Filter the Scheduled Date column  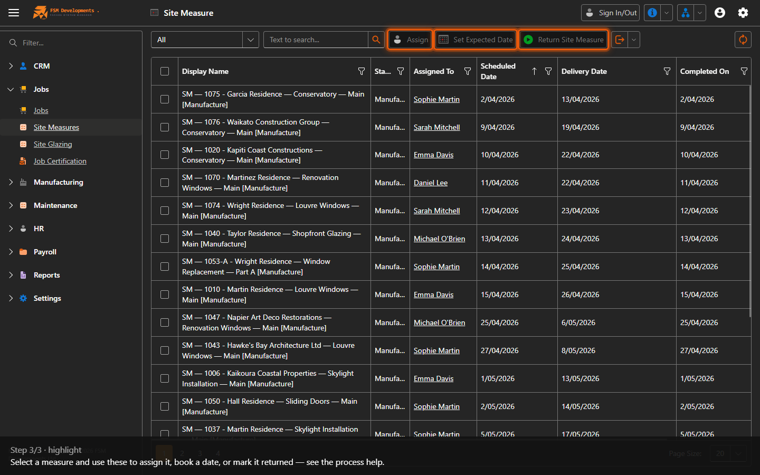(548, 71)
